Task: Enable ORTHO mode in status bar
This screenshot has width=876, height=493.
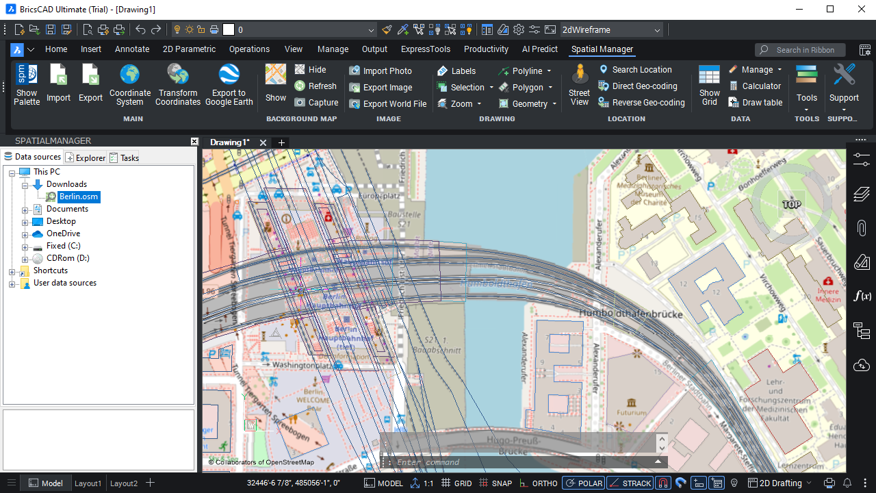Action: click(x=538, y=483)
